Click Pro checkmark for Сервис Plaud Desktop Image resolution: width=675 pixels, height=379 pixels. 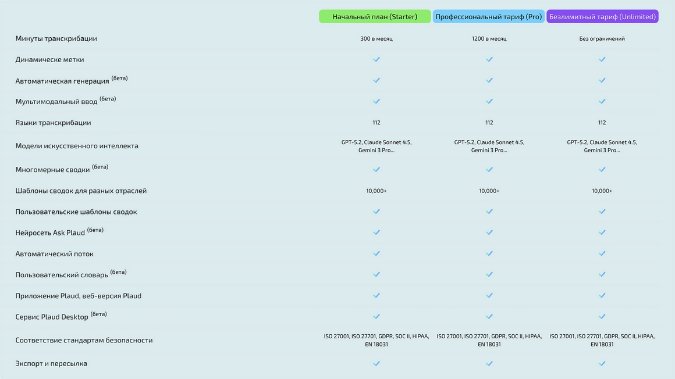pyautogui.click(x=489, y=317)
